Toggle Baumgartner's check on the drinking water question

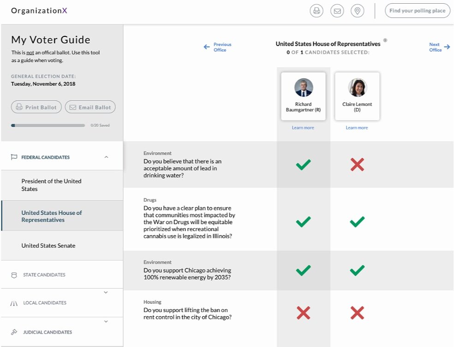point(303,164)
